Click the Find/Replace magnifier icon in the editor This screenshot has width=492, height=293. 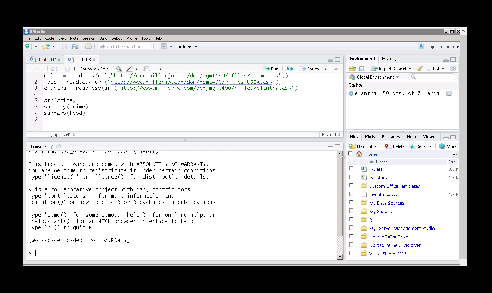(119, 69)
